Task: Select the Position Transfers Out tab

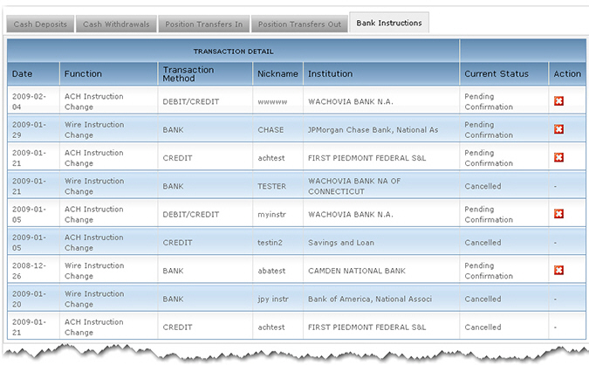Action: pos(300,24)
